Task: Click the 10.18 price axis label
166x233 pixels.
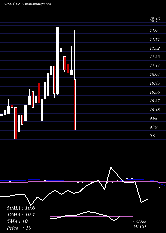Action: tap(155, 110)
